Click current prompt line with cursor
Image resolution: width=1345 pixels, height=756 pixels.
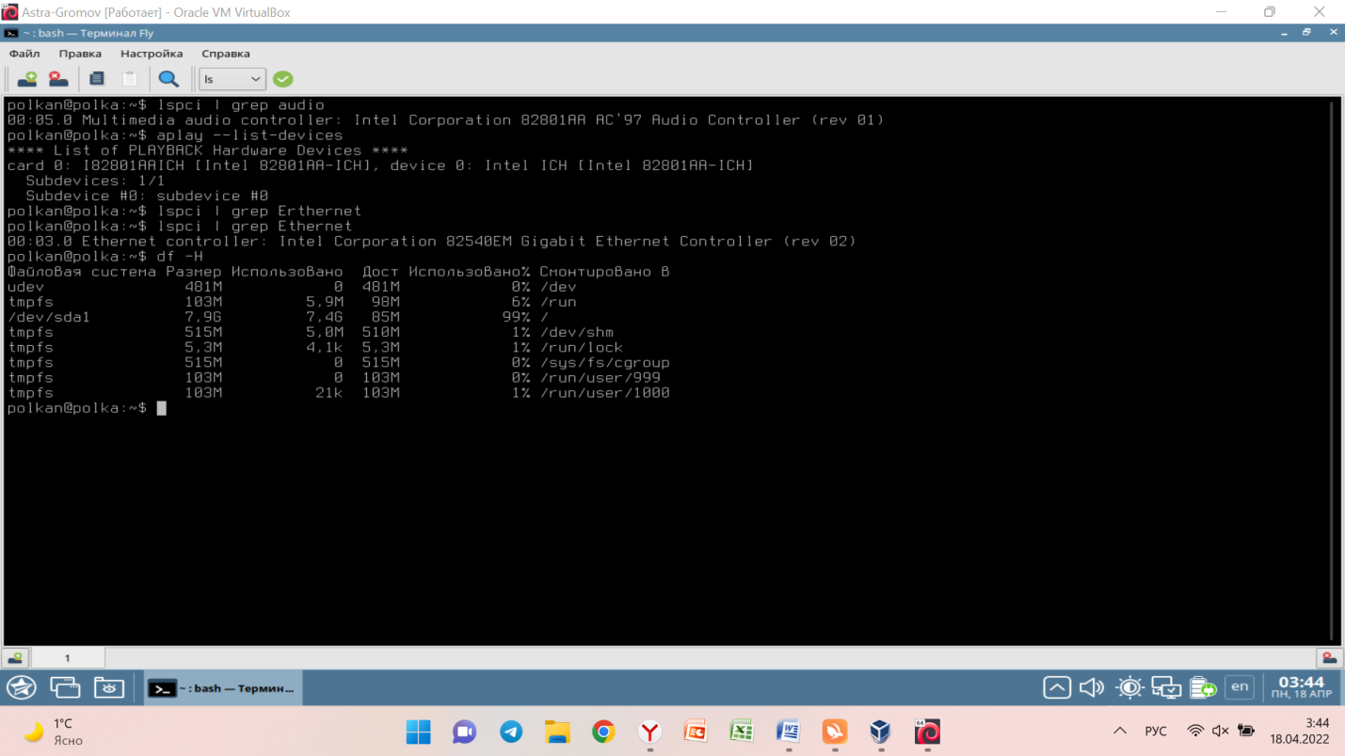coord(87,408)
